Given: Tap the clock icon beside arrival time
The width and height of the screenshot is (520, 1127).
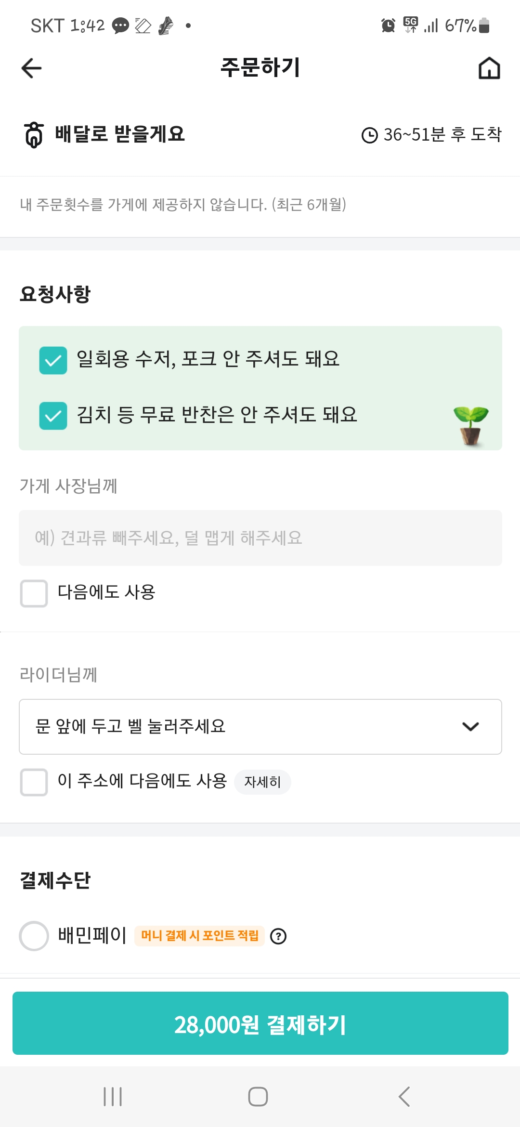Looking at the screenshot, I should [369, 135].
